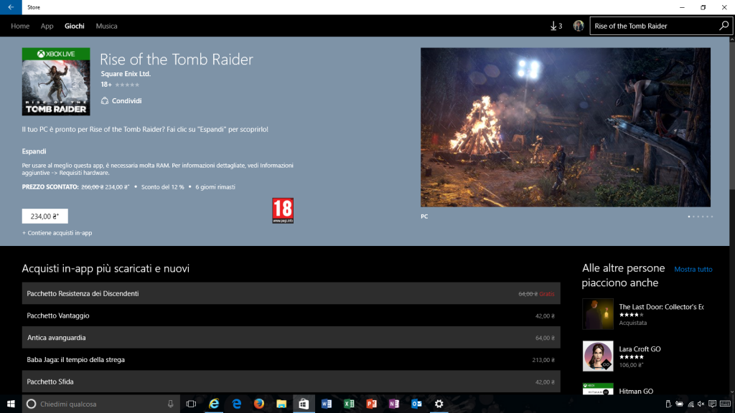Click the Condividi share icon
The width and height of the screenshot is (735, 413).
(x=105, y=100)
